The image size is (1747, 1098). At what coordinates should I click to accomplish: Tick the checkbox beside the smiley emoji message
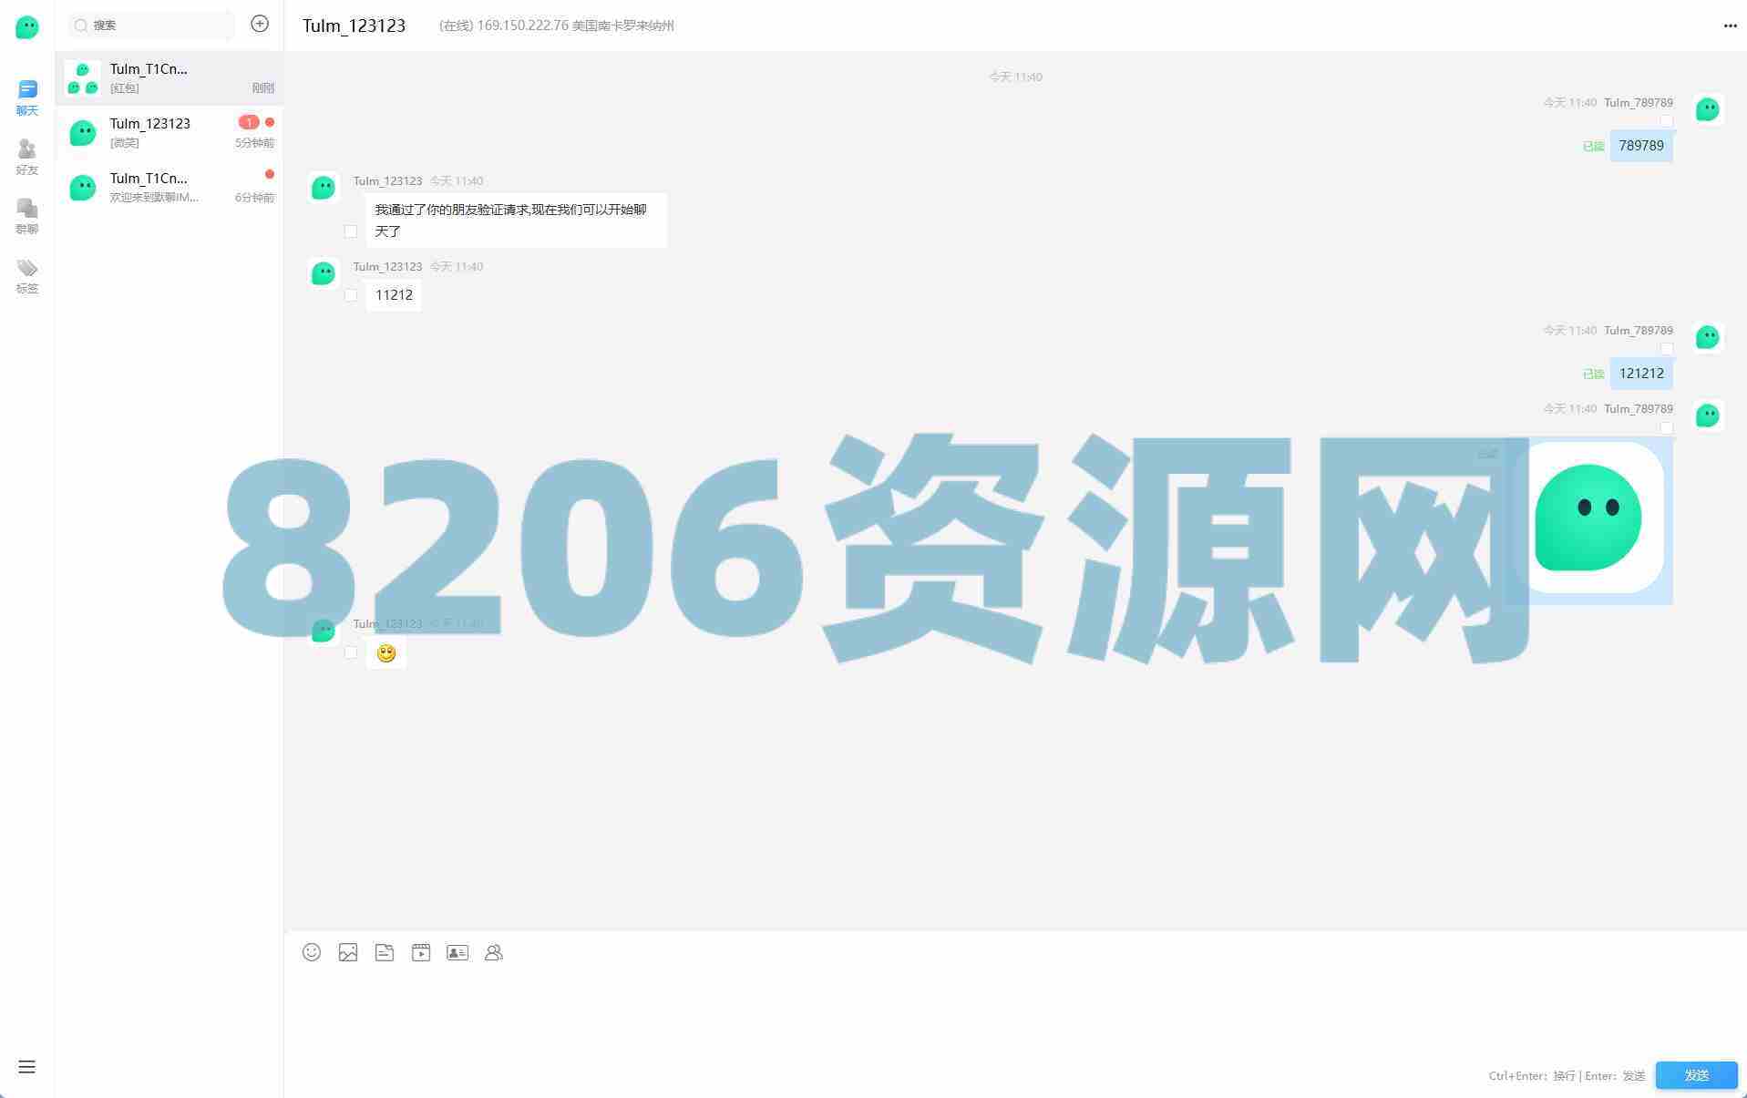click(x=350, y=652)
